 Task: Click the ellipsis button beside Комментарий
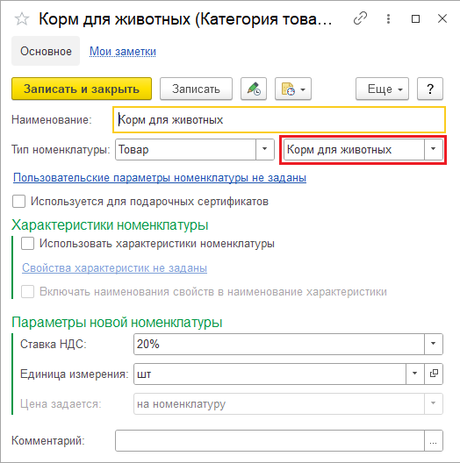(x=434, y=441)
